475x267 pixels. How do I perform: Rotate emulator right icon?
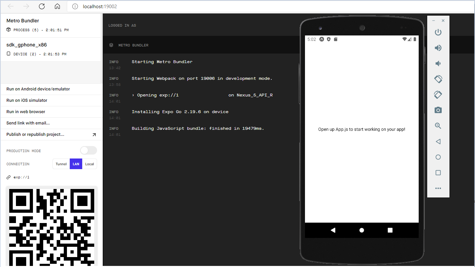click(438, 95)
